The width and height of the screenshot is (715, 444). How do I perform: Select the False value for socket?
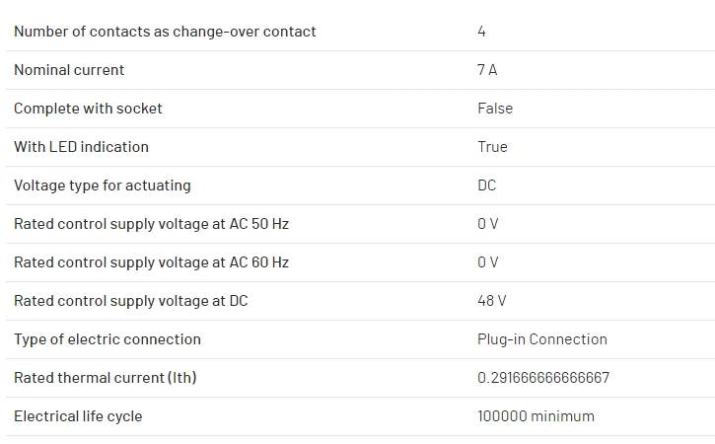pos(495,109)
